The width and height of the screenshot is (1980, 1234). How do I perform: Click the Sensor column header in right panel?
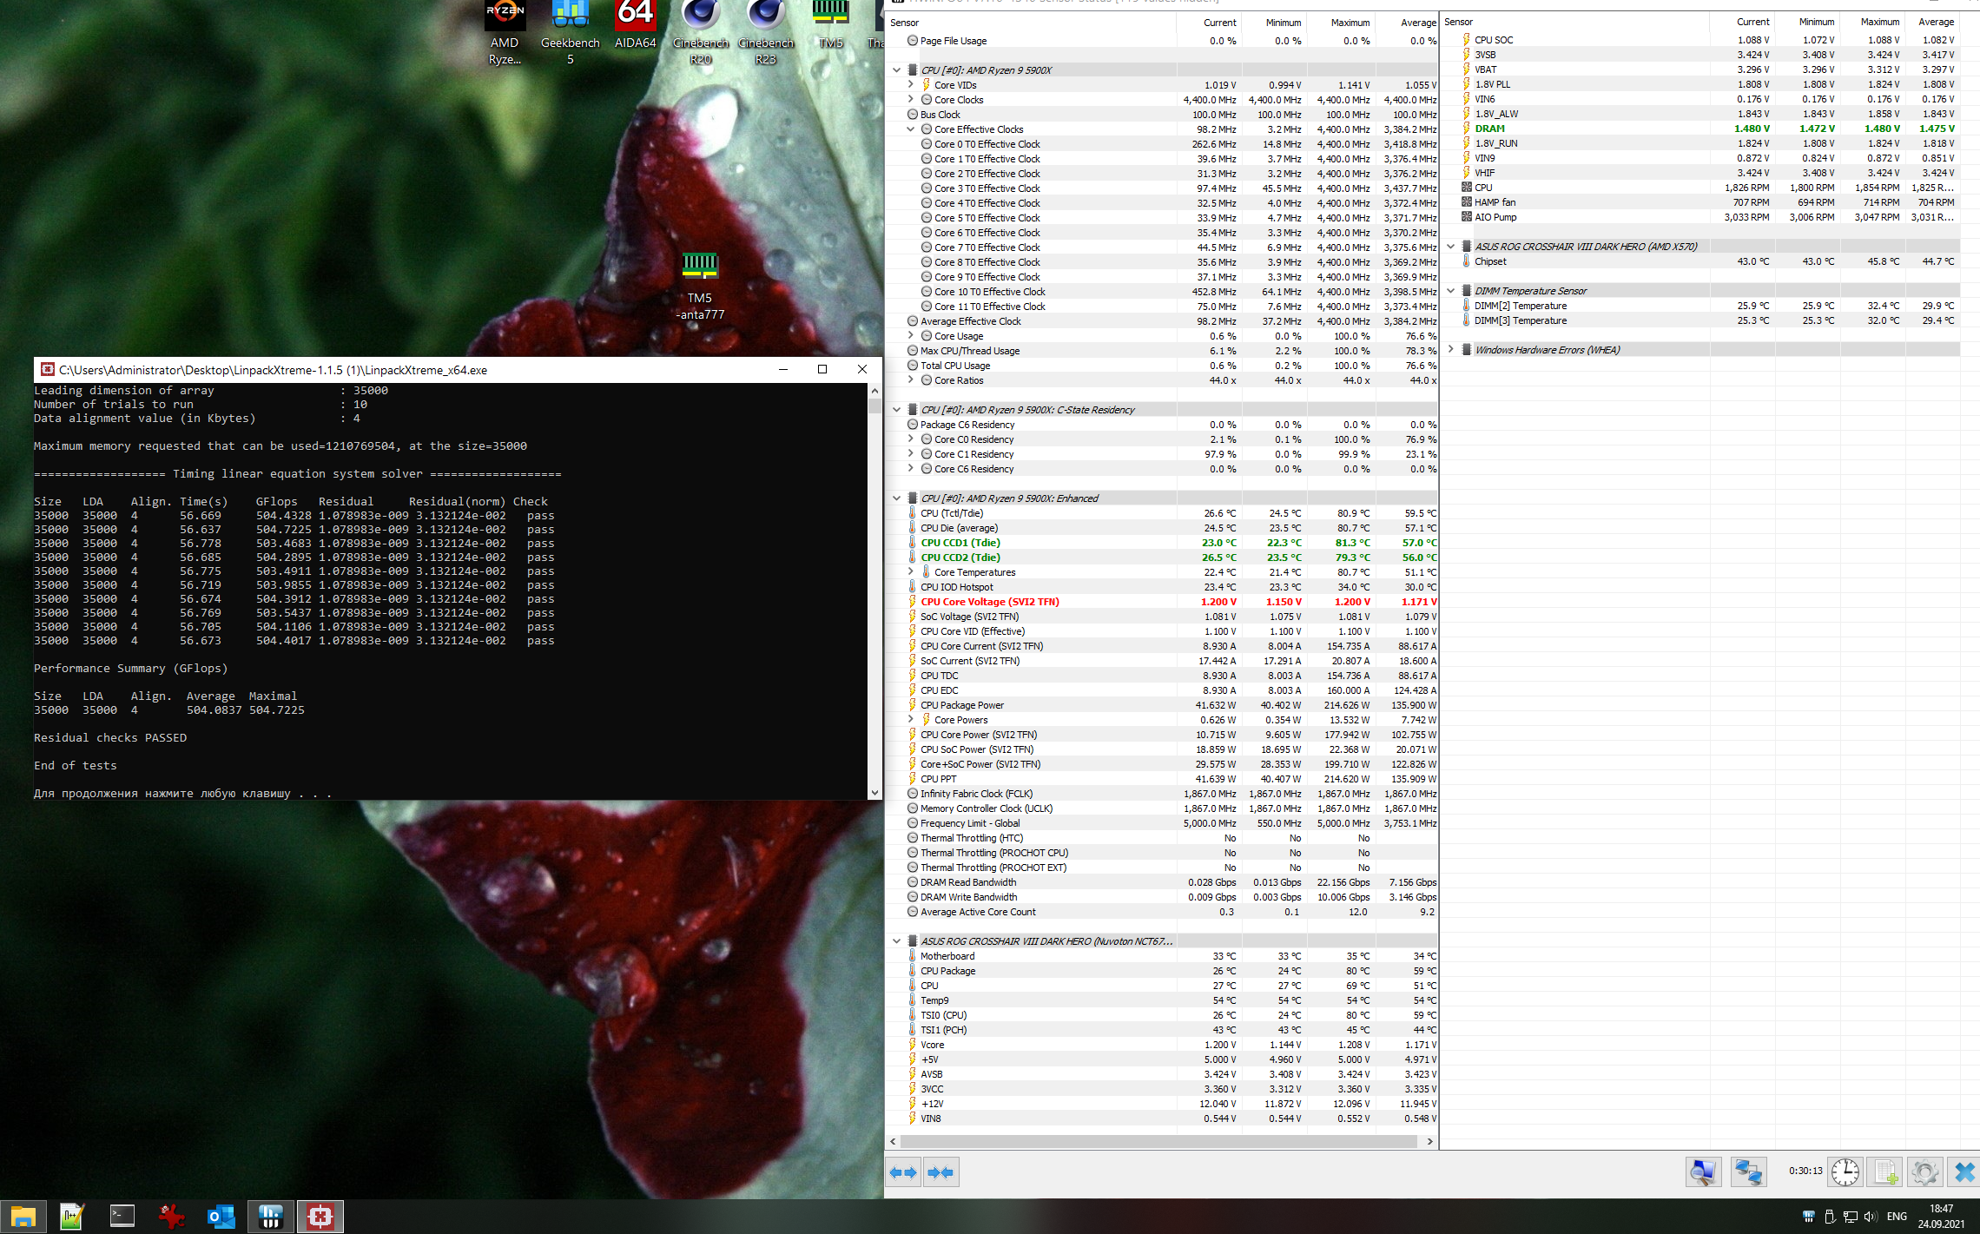(1459, 23)
